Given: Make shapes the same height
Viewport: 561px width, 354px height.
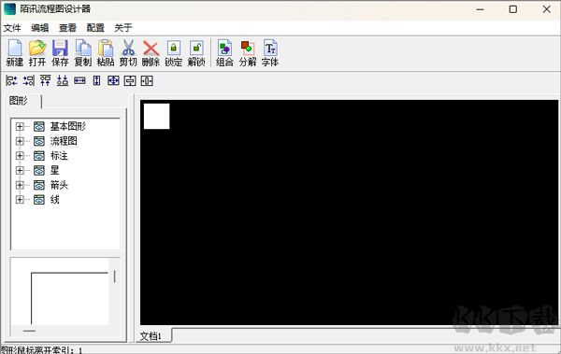Looking at the screenshot, I should [96, 80].
